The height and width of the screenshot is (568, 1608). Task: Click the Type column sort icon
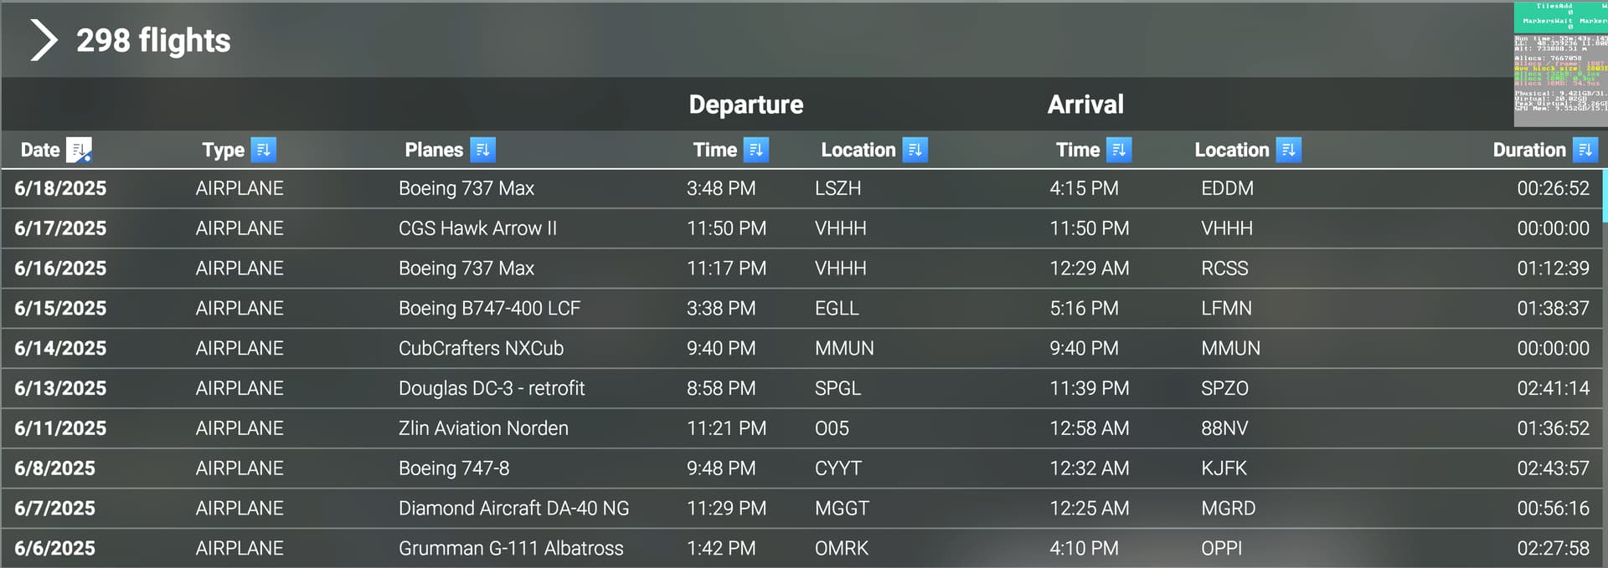coord(263,150)
